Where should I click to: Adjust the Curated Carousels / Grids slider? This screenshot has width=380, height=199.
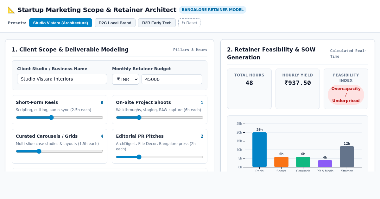(60, 151)
